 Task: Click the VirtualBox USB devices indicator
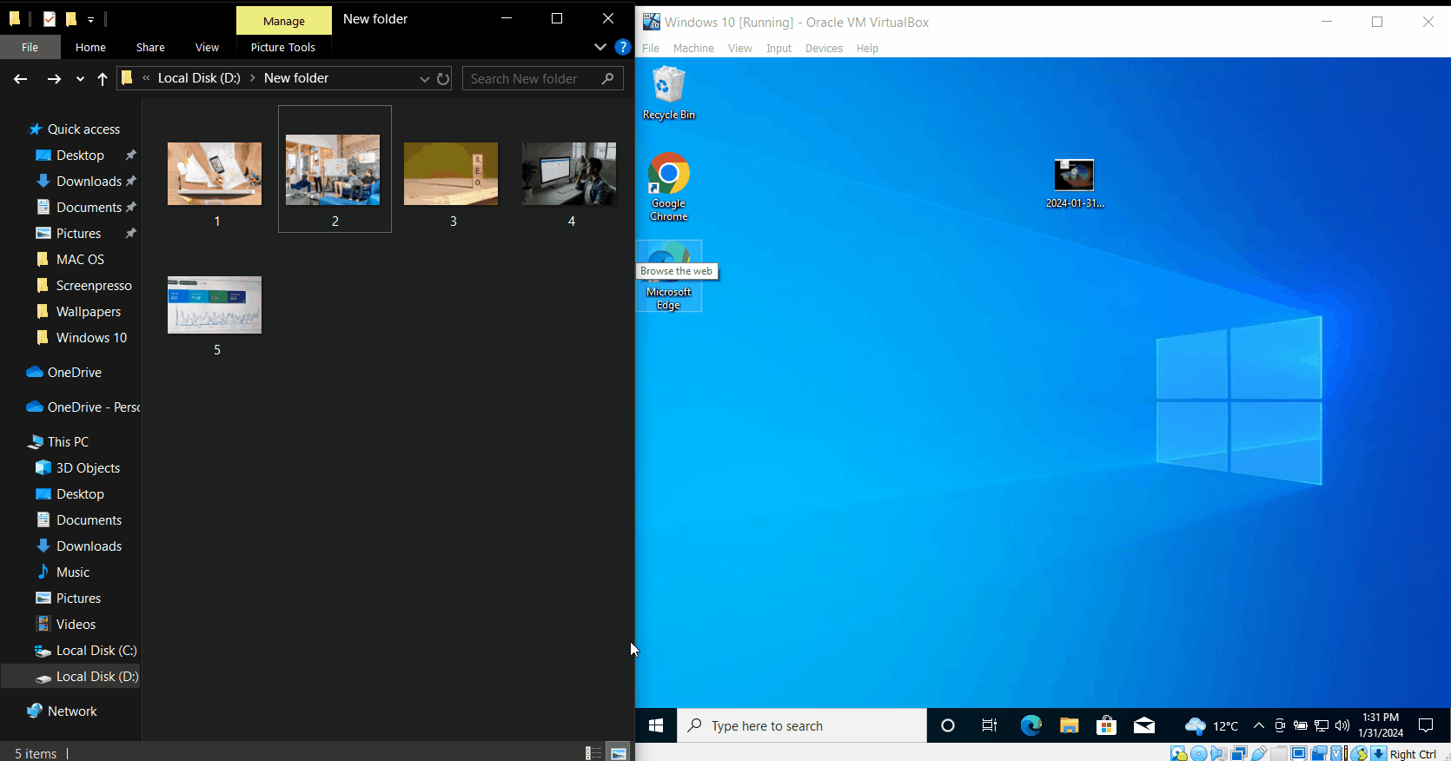pyautogui.click(x=1258, y=753)
